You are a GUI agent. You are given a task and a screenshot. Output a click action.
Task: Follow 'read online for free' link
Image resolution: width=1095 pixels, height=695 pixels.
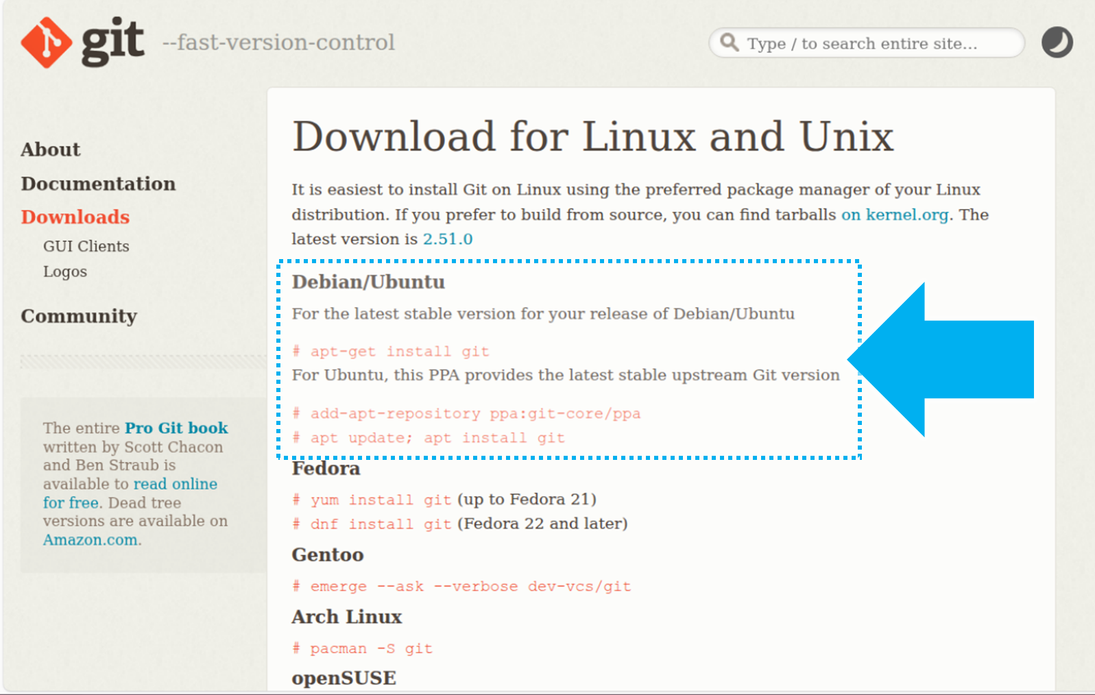tap(130, 493)
